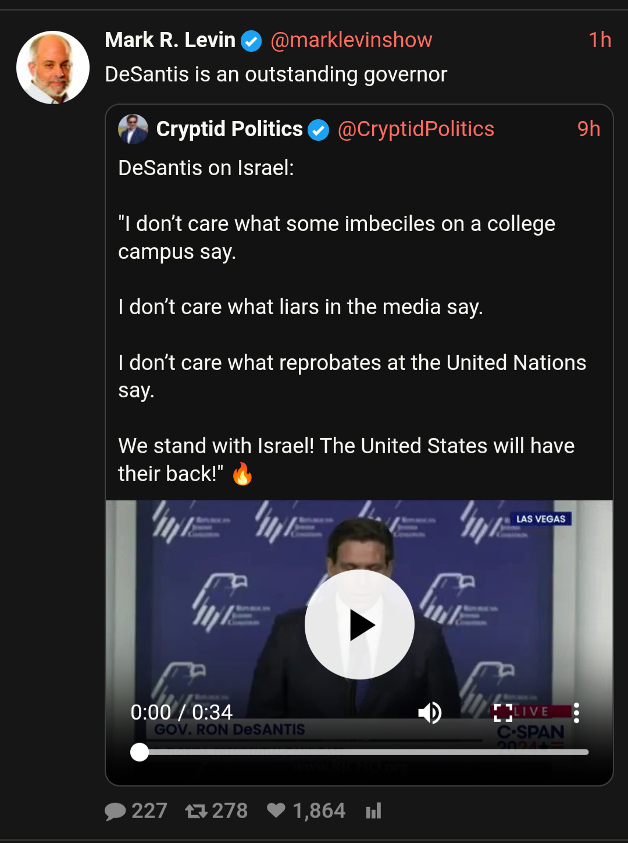This screenshot has width=628, height=843.
Task: Click the 9h timestamp on quoted post
Action: [588, 129]
